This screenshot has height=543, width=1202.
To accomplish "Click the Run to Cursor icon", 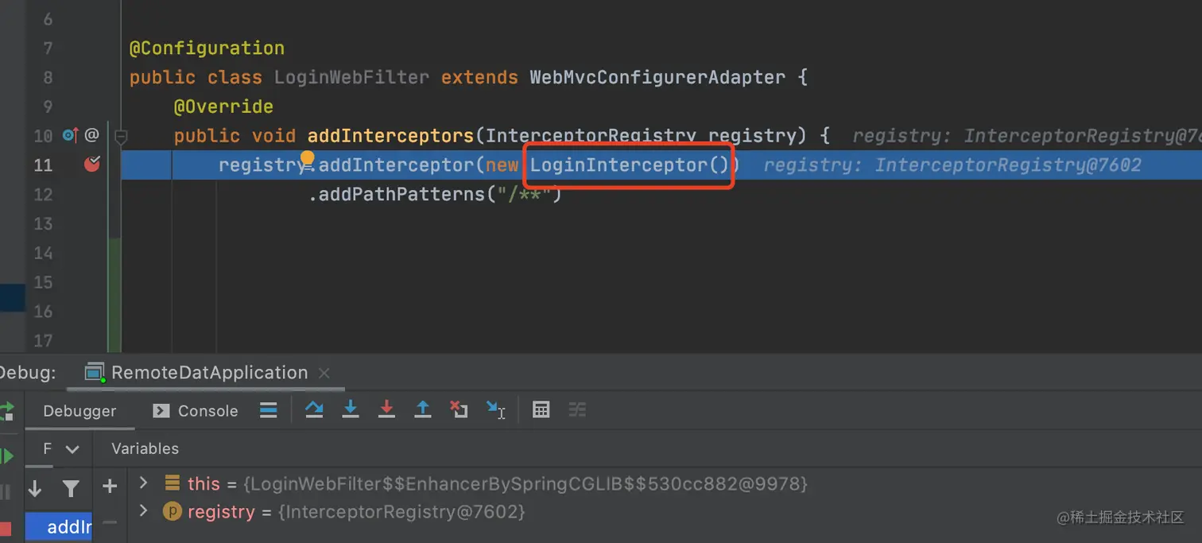I will (495, 410).
